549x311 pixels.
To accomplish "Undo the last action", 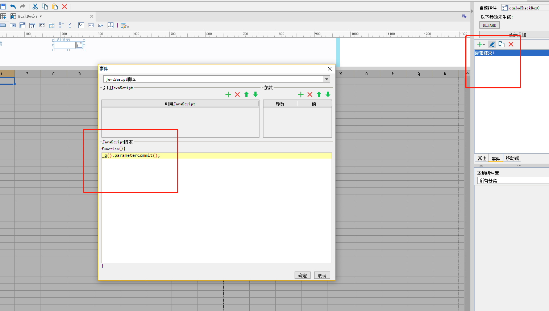I will tap(13, 6).
